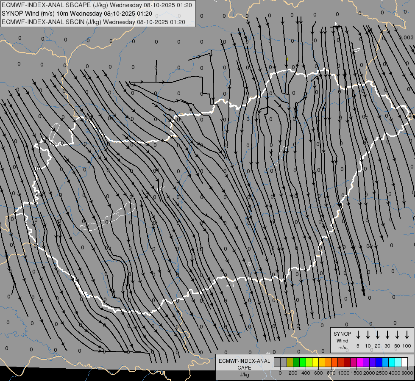
Task: Click the SYNOP Wind m/s legend label
Action: [342, 340]
